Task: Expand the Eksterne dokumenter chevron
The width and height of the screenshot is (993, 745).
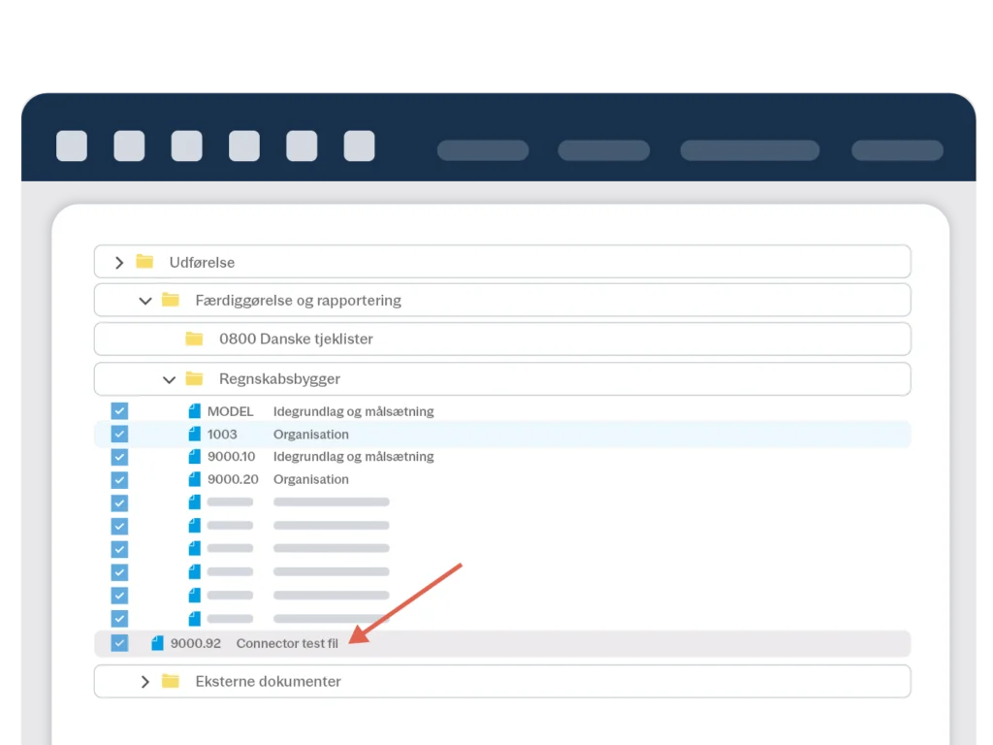Action: tap(145, 682)
